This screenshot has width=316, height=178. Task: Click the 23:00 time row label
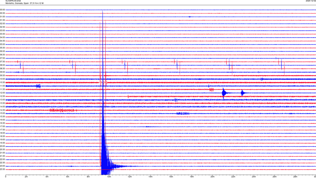2,166
